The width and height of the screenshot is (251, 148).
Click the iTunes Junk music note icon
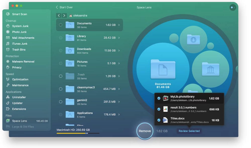8,44
